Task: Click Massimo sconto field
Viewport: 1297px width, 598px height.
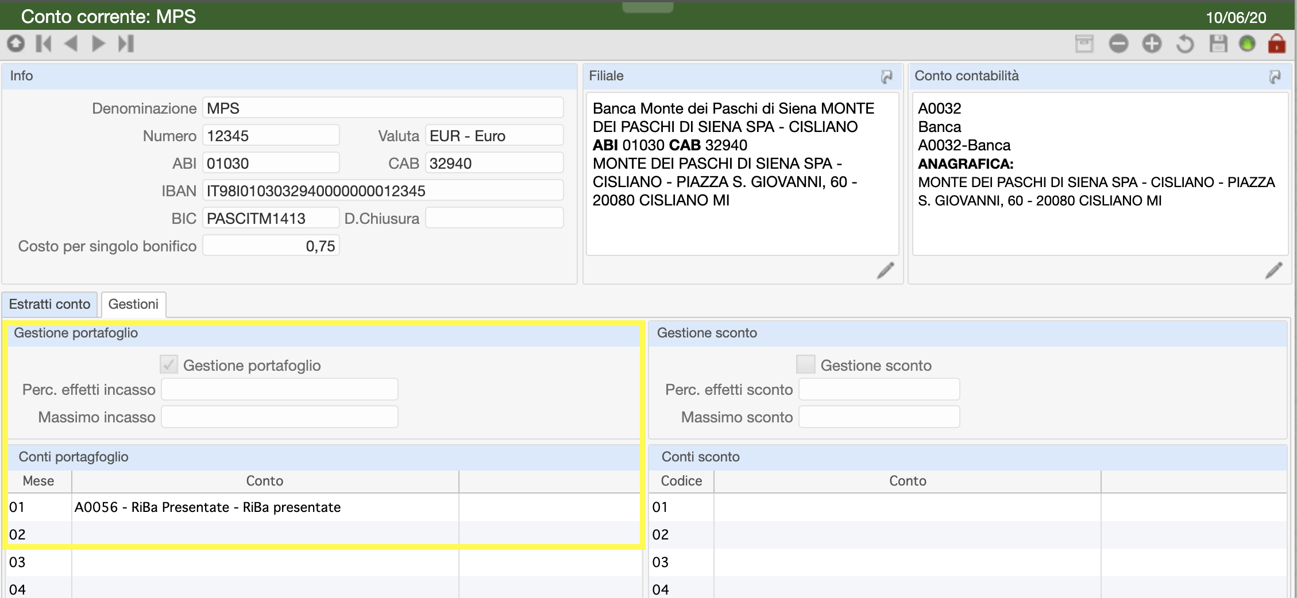Action: click(879, 417)
